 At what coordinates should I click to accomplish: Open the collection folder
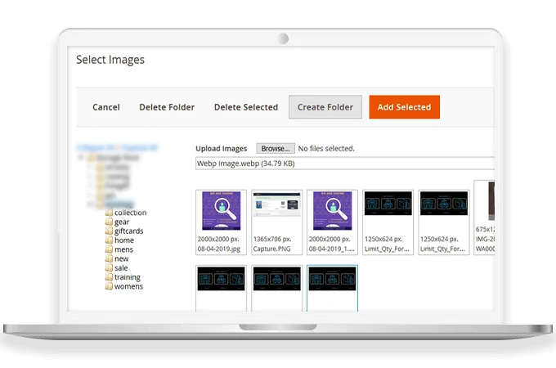(131, 213)
